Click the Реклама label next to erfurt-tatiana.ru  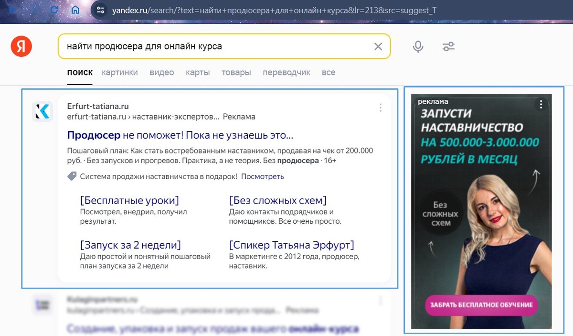[239, 117]
